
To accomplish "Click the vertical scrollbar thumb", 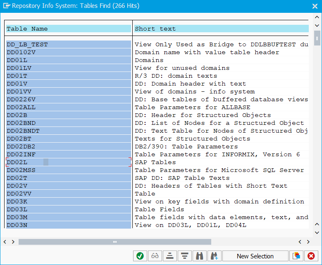I will coord(317,38).
